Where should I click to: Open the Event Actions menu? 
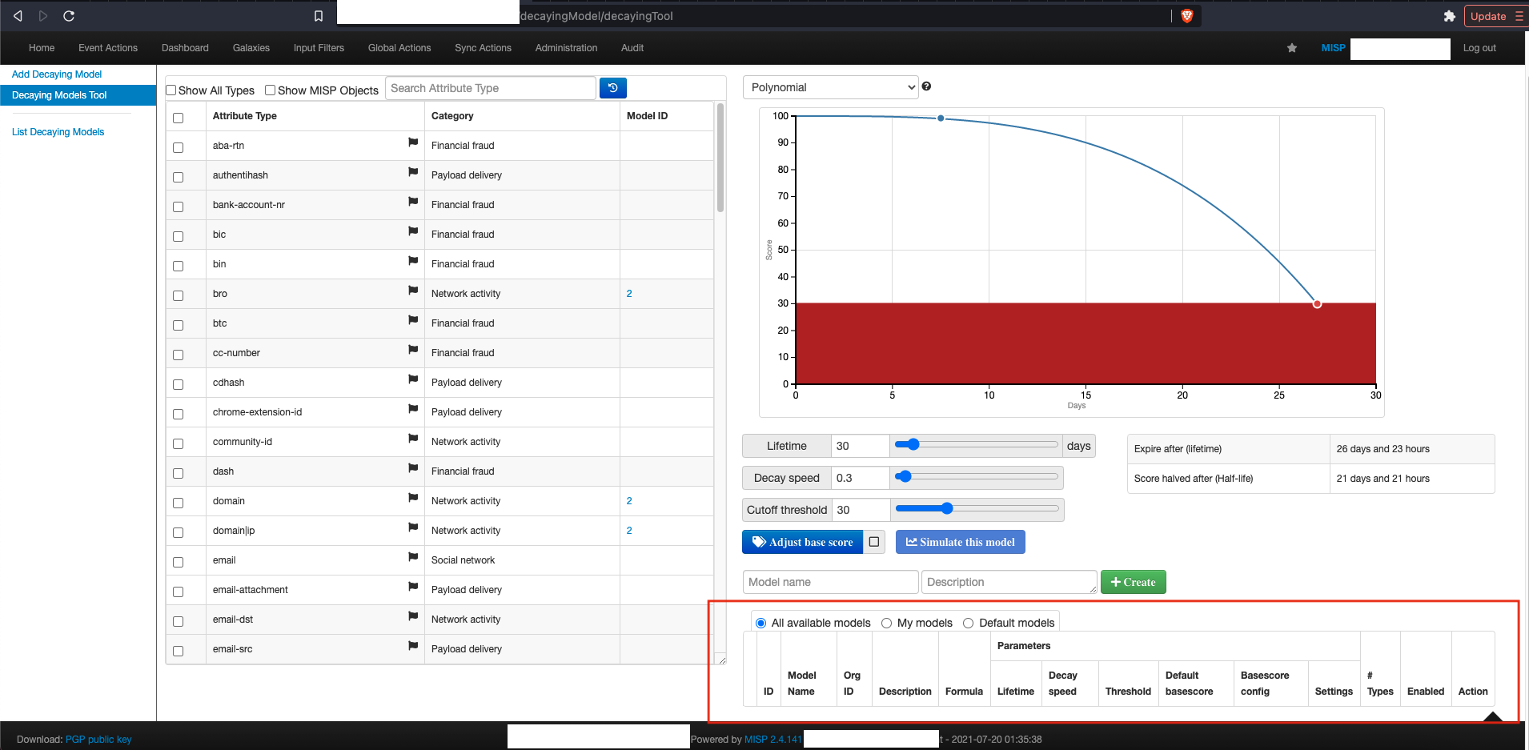coord(108,48)
